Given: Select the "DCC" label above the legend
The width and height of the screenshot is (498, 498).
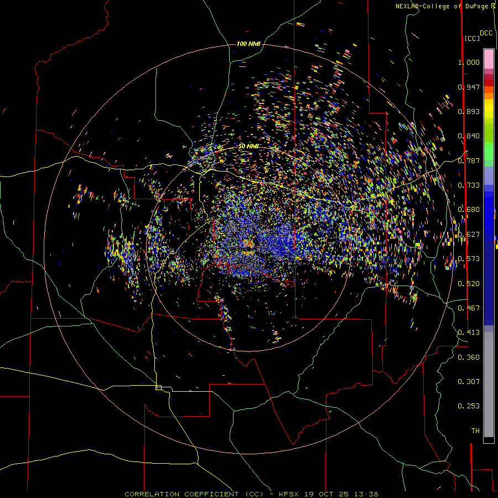Looking at the screenshot, I should coord(486,33).
